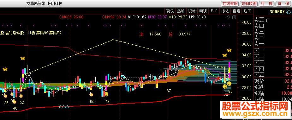Click 标记 to mark the stock
The width and height of the screenshot is (292, 120).
tap(225, 11)
